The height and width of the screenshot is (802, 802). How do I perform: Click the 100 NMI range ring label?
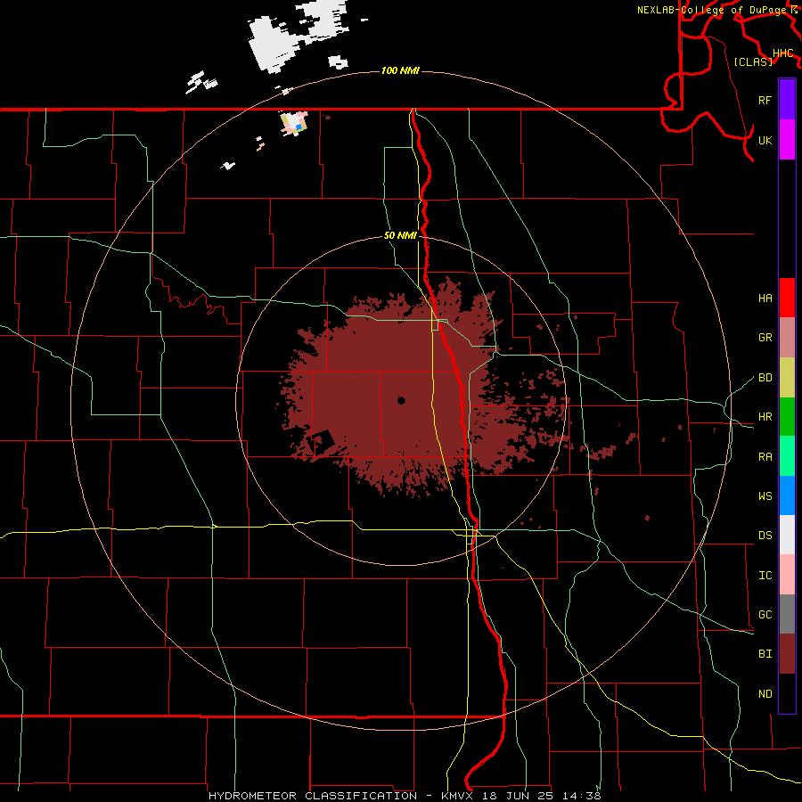coord(400,70)
